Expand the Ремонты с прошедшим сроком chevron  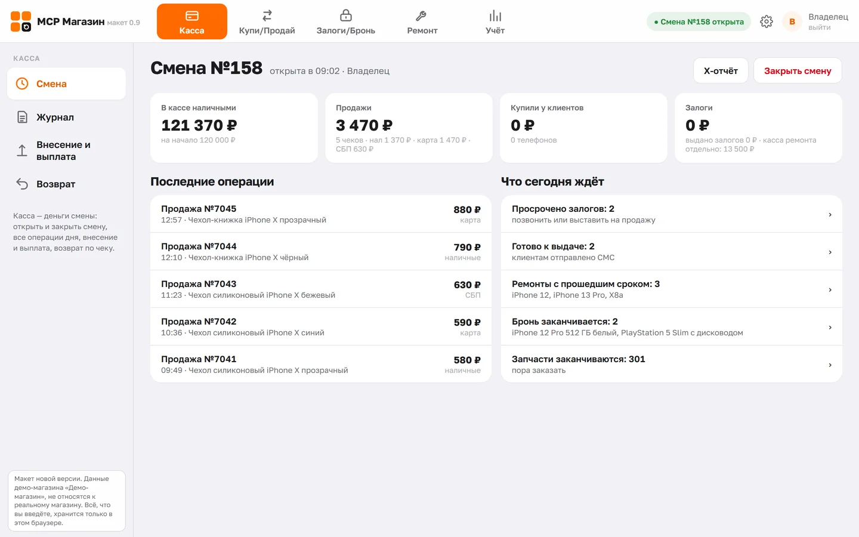point(830,289)
